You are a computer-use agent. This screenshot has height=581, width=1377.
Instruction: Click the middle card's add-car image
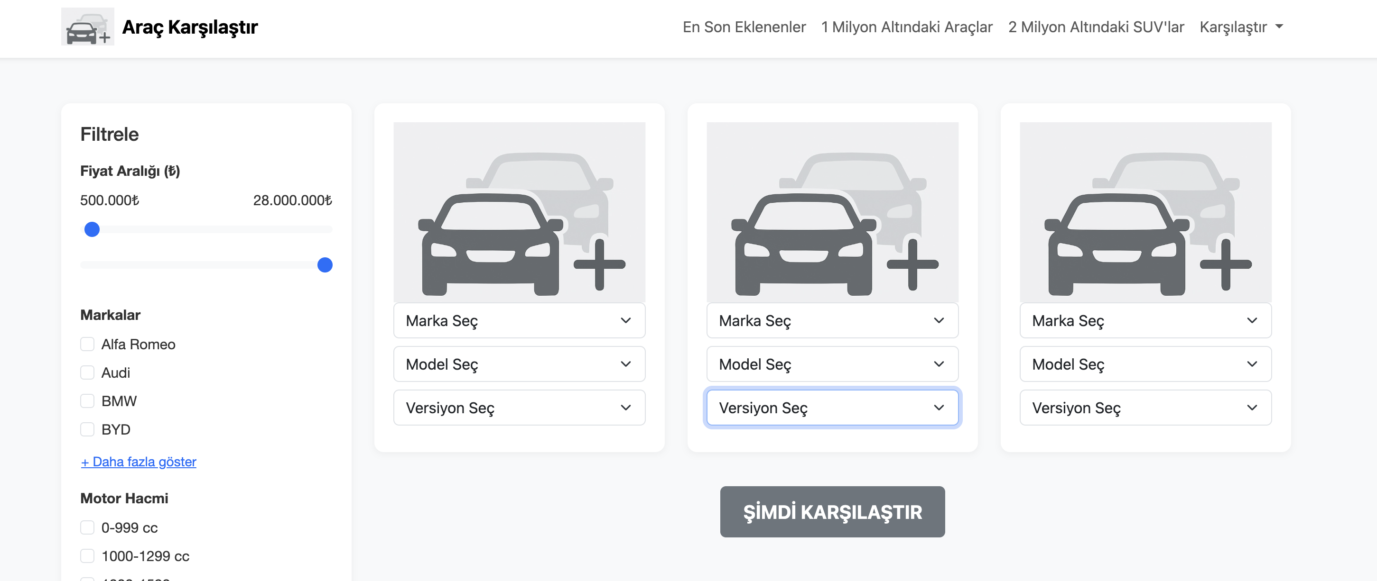coord(832,212)
